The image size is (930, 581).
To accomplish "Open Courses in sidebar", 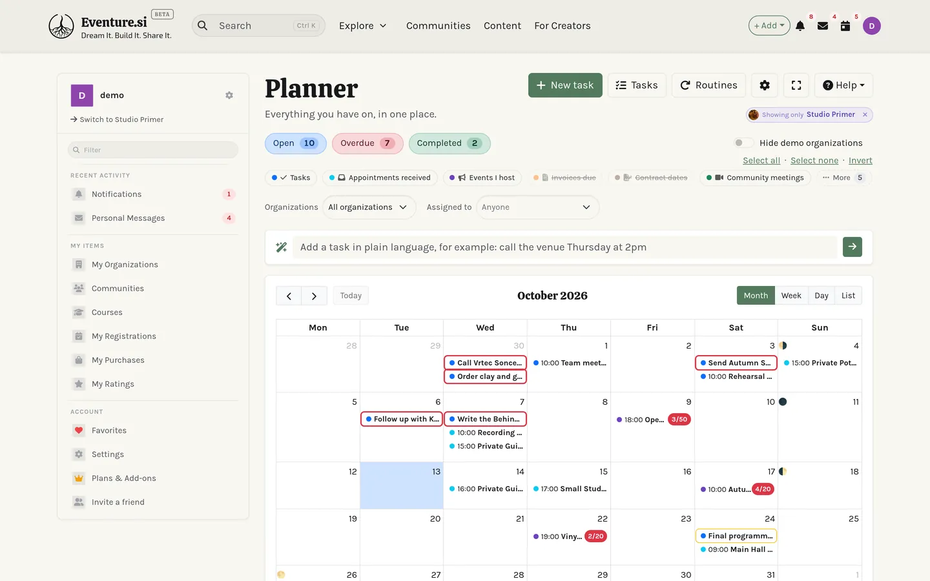I will [153, 312].
